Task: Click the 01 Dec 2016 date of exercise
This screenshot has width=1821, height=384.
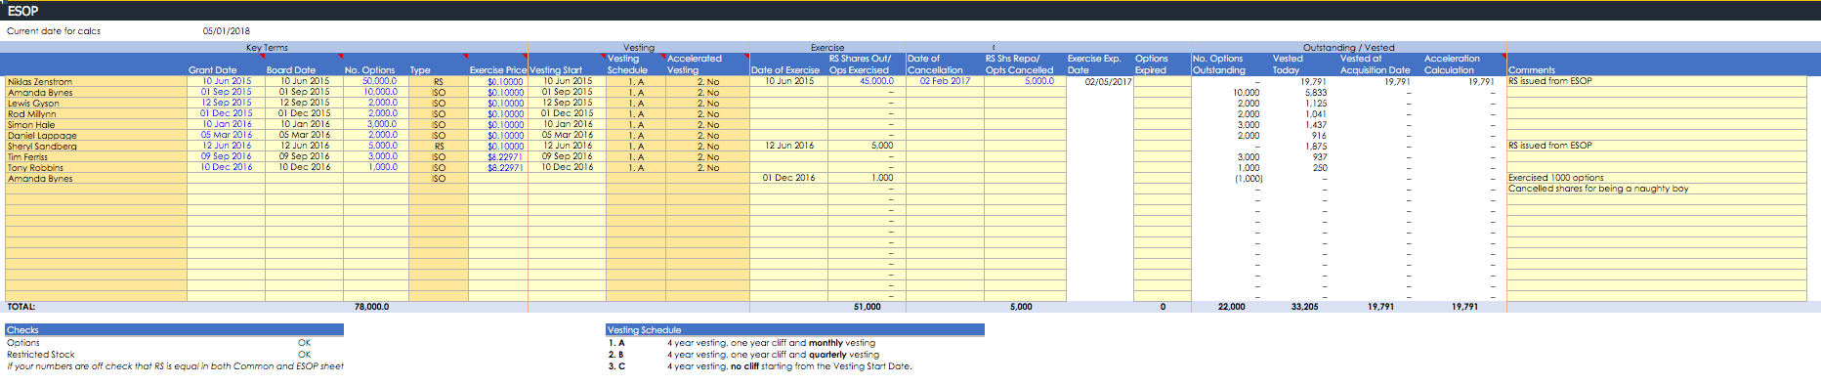Action: (x=788, y=178)
